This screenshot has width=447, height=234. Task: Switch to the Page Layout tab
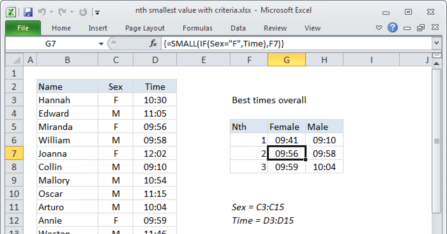coord(145,28)
